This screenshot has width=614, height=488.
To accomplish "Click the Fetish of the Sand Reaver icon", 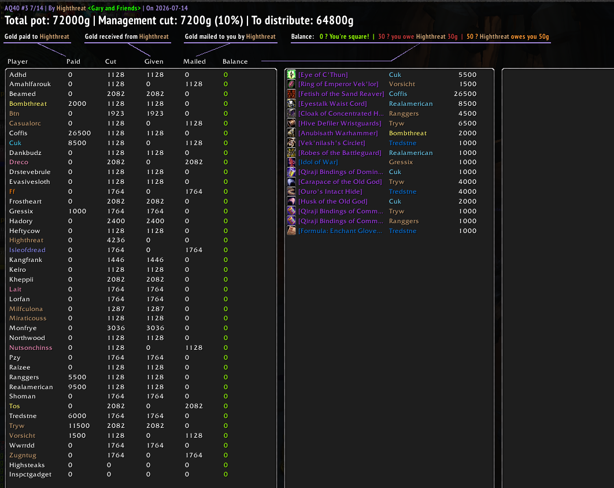I will [291, 94].
